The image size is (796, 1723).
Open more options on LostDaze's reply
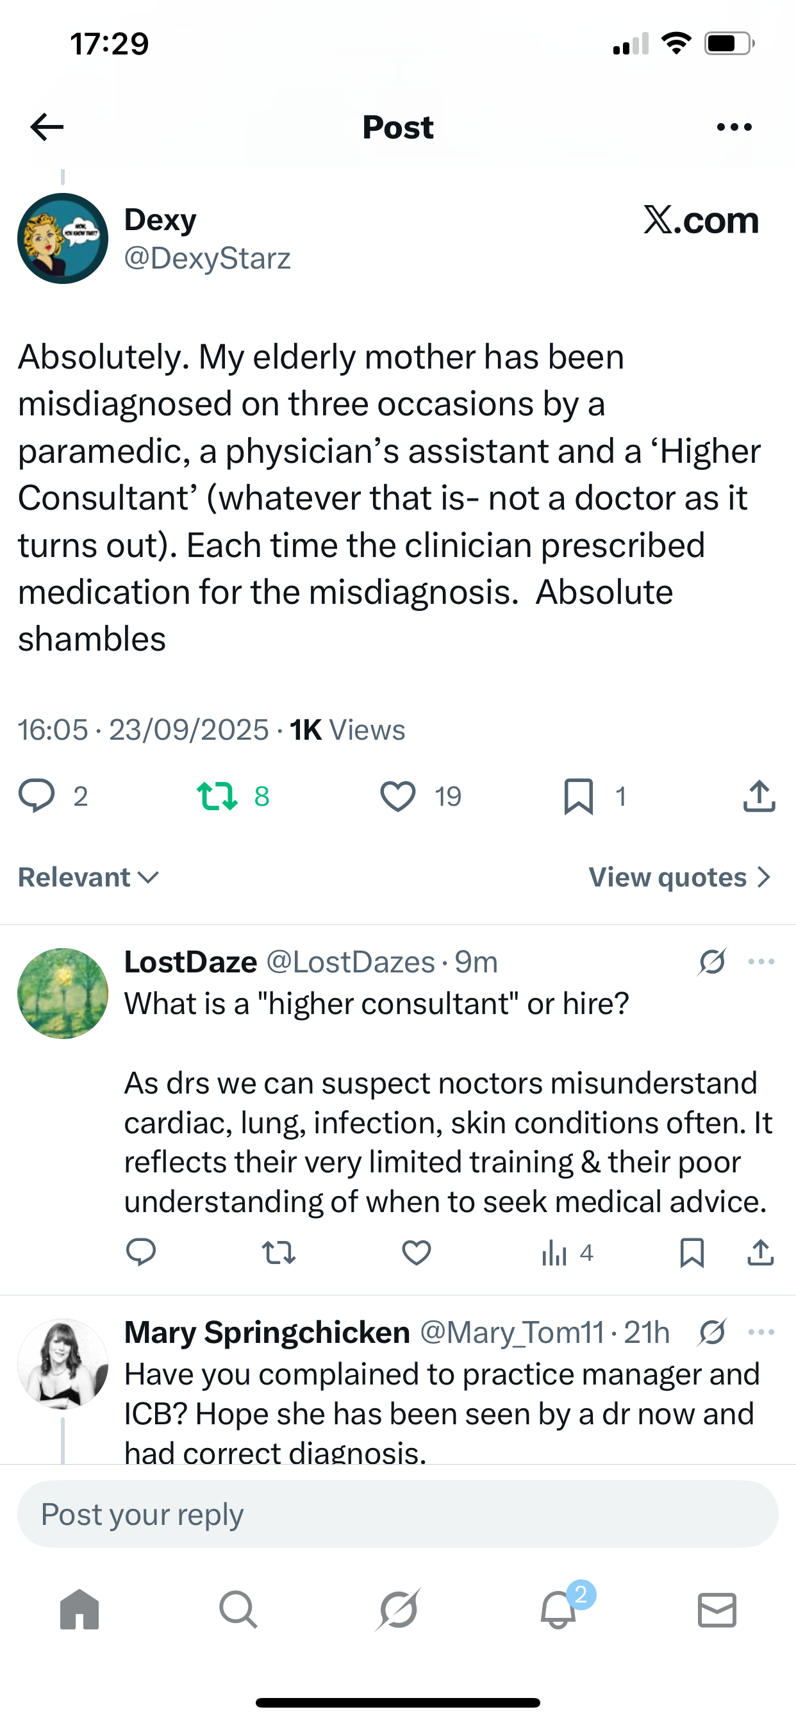coord(761,962)
